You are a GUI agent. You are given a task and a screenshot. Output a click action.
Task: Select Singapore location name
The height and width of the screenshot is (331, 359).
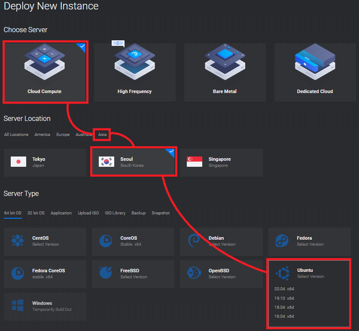[219, 159]
